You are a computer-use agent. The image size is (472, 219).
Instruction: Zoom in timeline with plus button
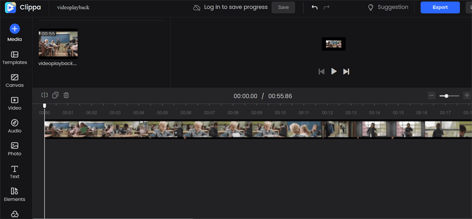(x=467, y=96)
